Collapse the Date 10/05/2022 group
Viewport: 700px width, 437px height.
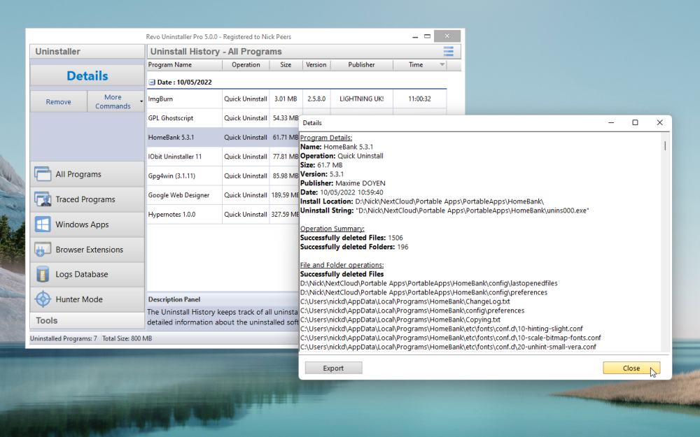(x=152, y=82)
